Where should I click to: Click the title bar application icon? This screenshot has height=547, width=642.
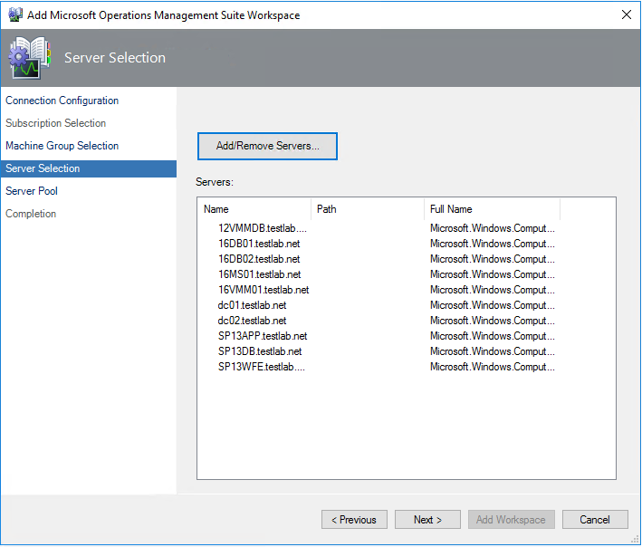tap(14, 14)
